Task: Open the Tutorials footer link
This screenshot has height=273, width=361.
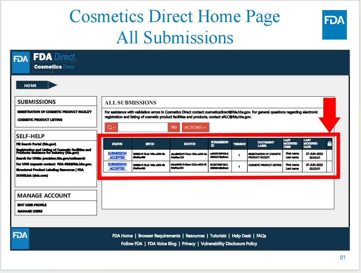Action: point(218,236)
